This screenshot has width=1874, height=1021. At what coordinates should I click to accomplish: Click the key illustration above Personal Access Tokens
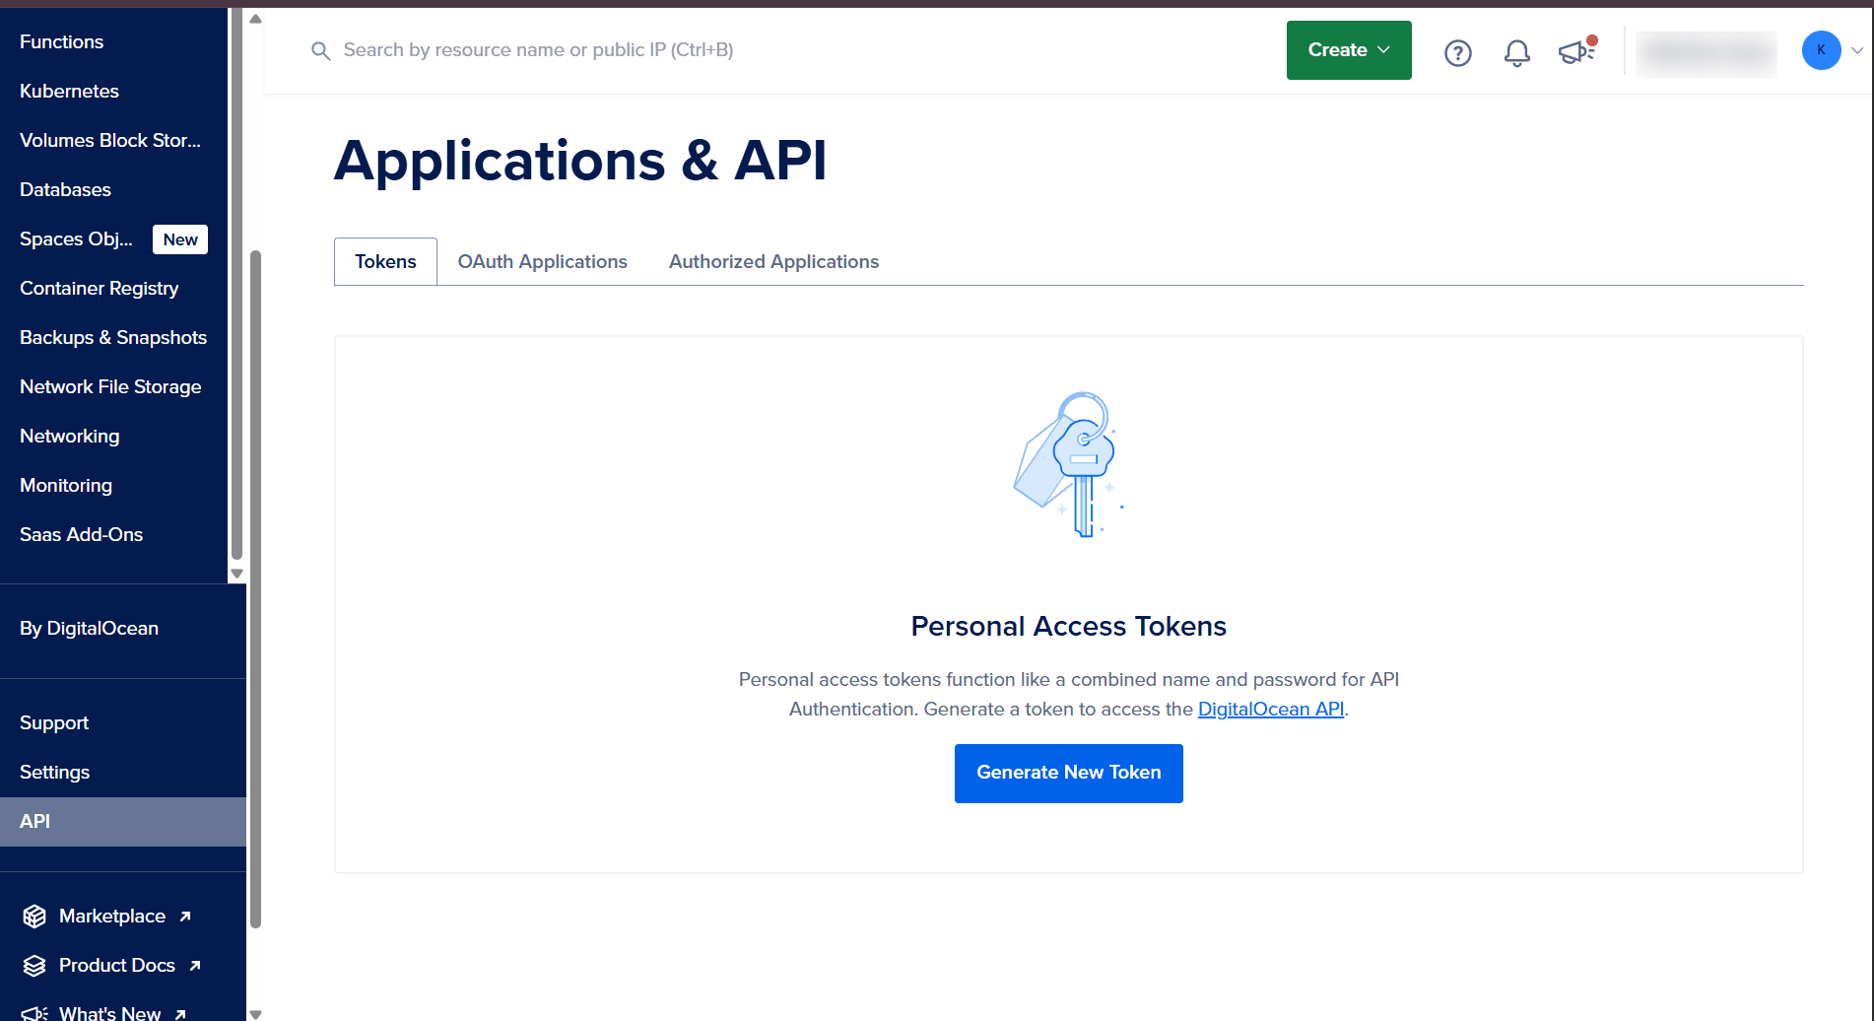pyautogui.click(x=1069, y=464)
